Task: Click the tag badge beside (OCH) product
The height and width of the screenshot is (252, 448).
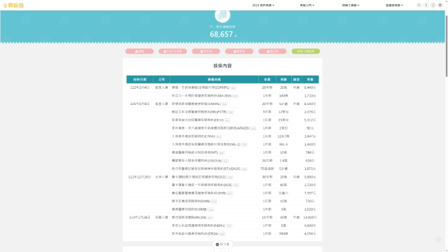Action: [x=227, y=120]
